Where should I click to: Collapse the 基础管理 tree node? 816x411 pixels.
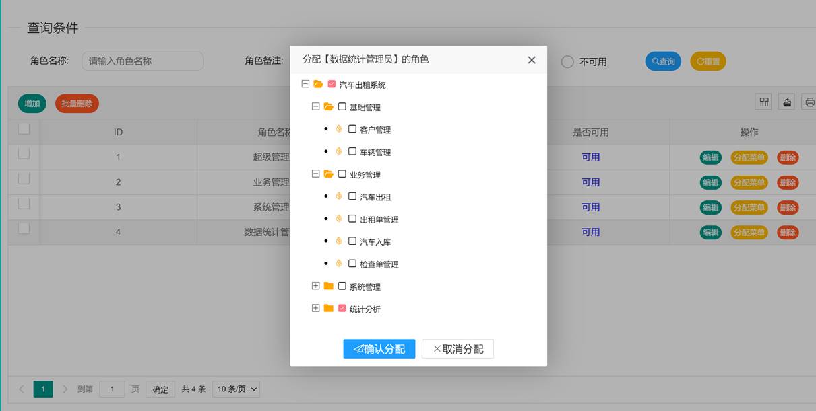[315, 106]
